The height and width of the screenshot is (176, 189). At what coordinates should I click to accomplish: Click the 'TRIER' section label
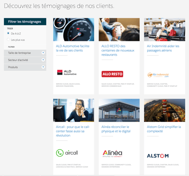tap(10, 28)
